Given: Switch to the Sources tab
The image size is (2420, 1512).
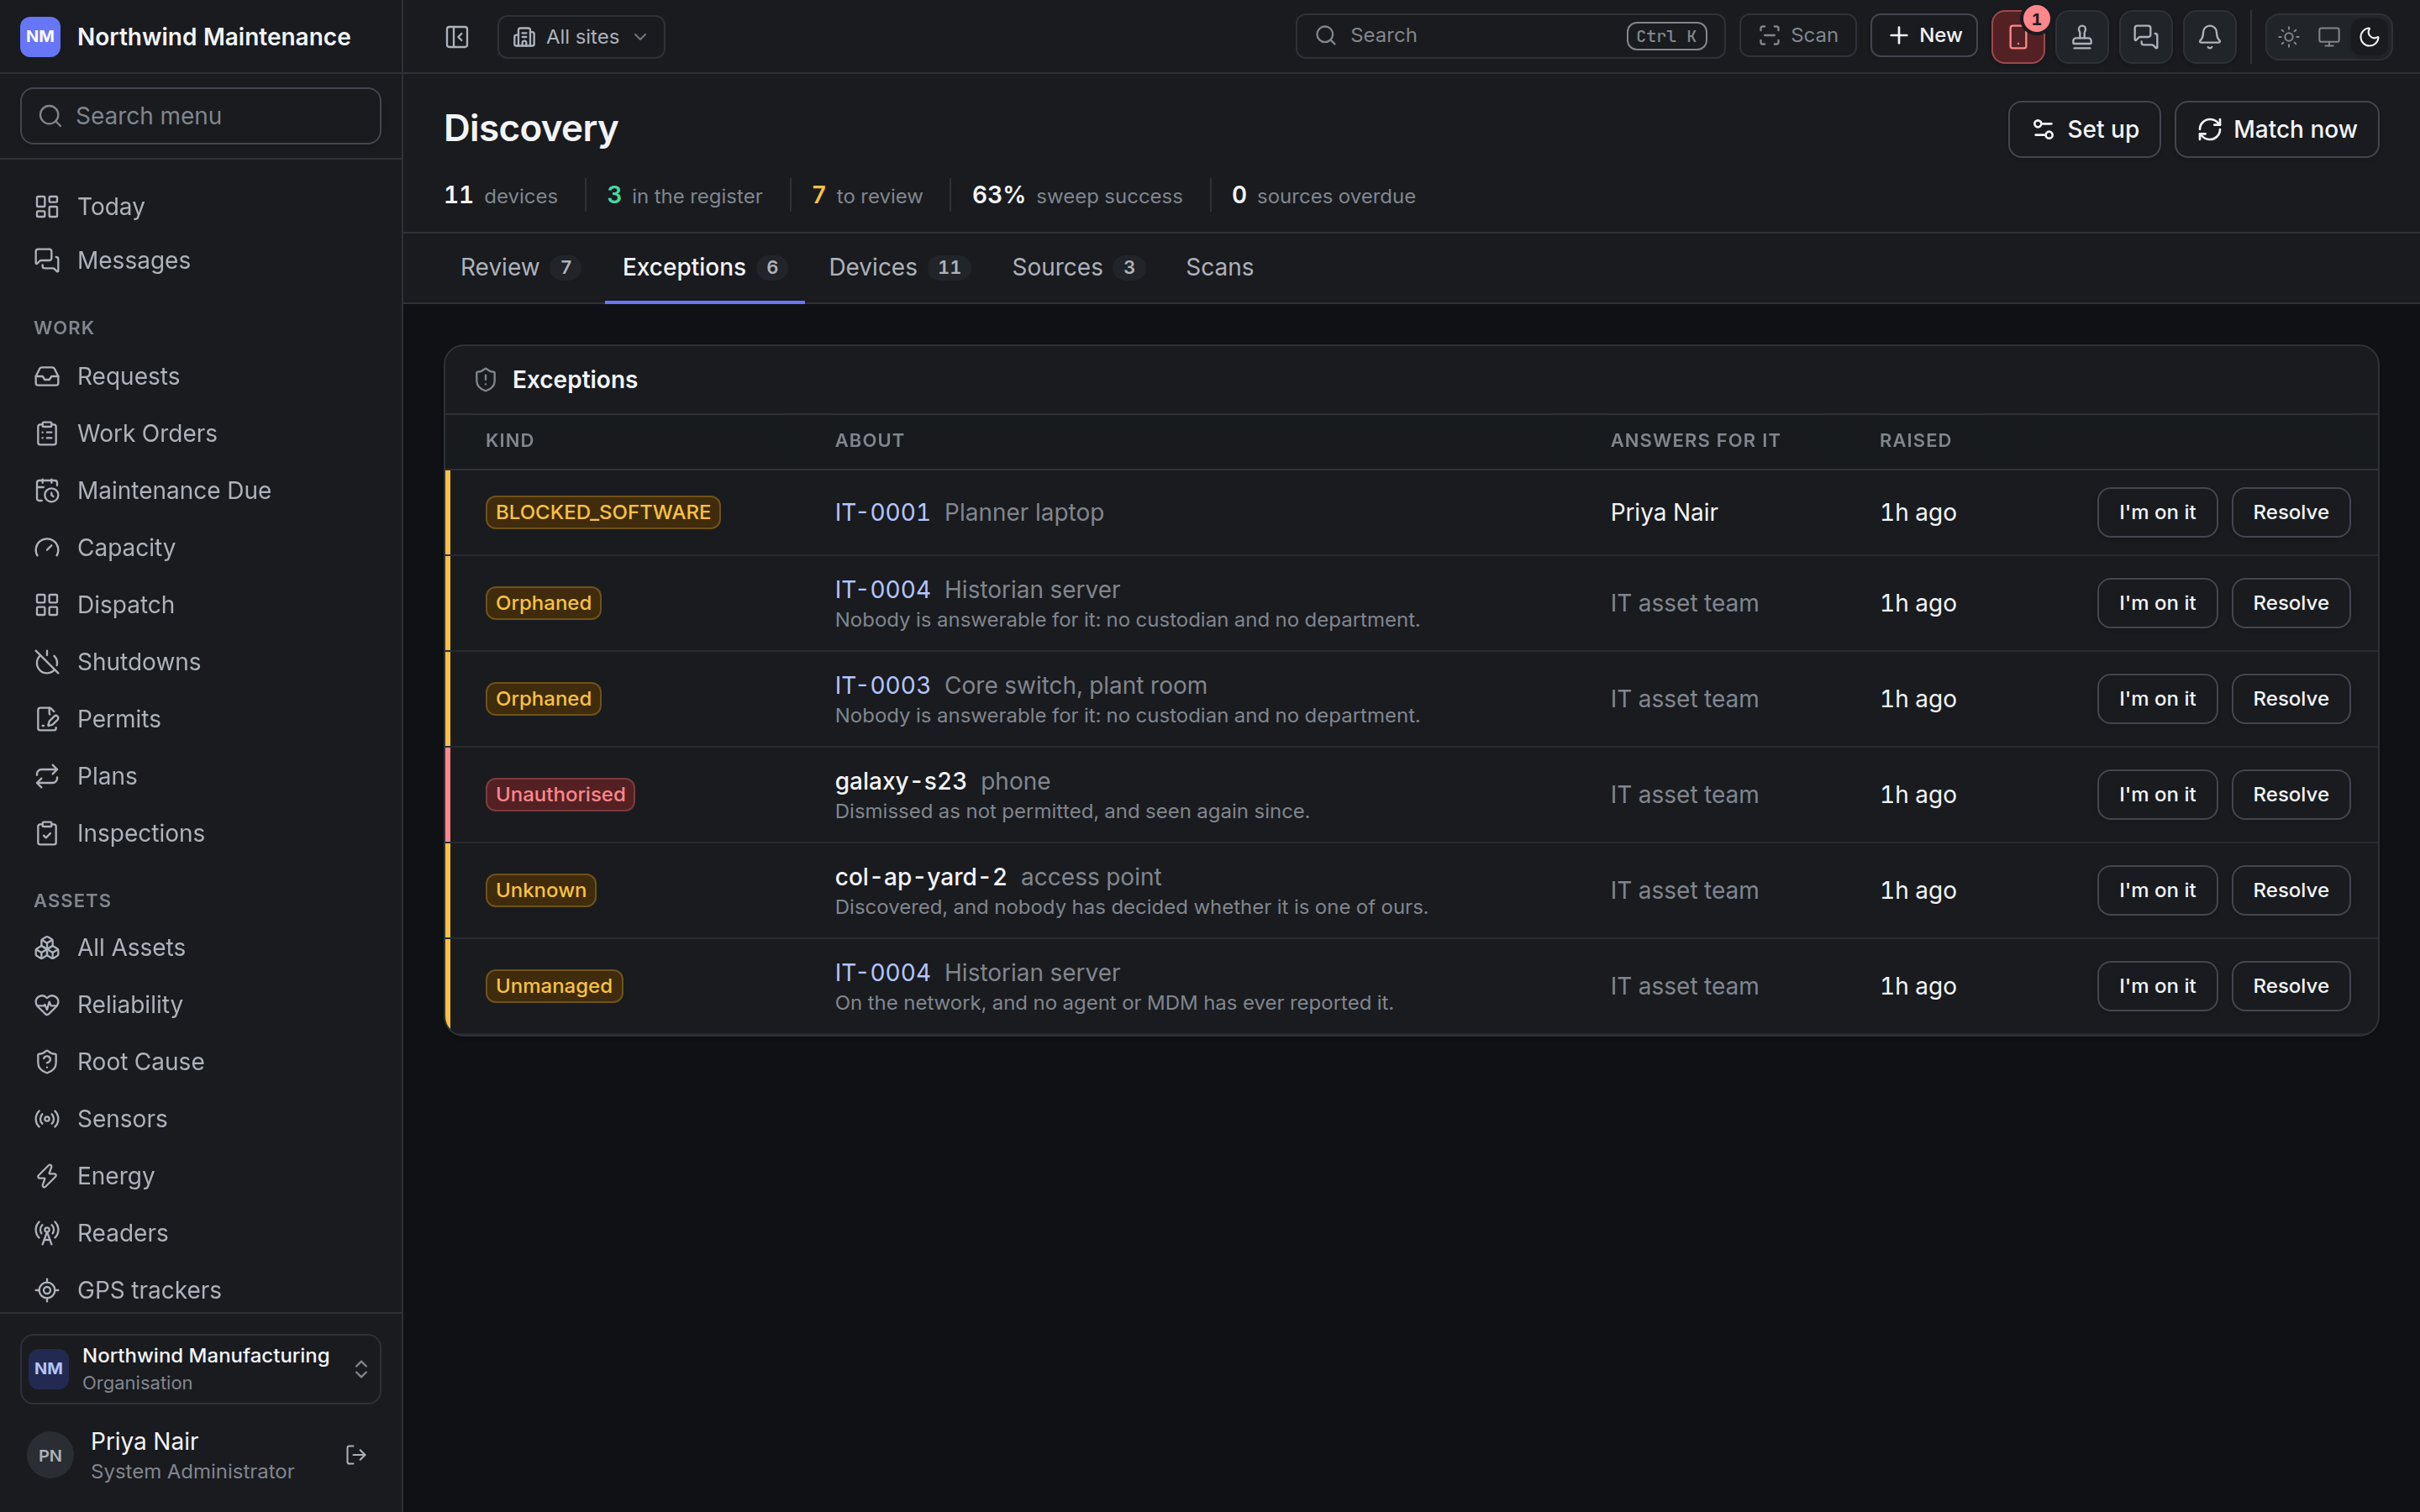Looking at the screenshot, I should click(x=1077, y=267).
